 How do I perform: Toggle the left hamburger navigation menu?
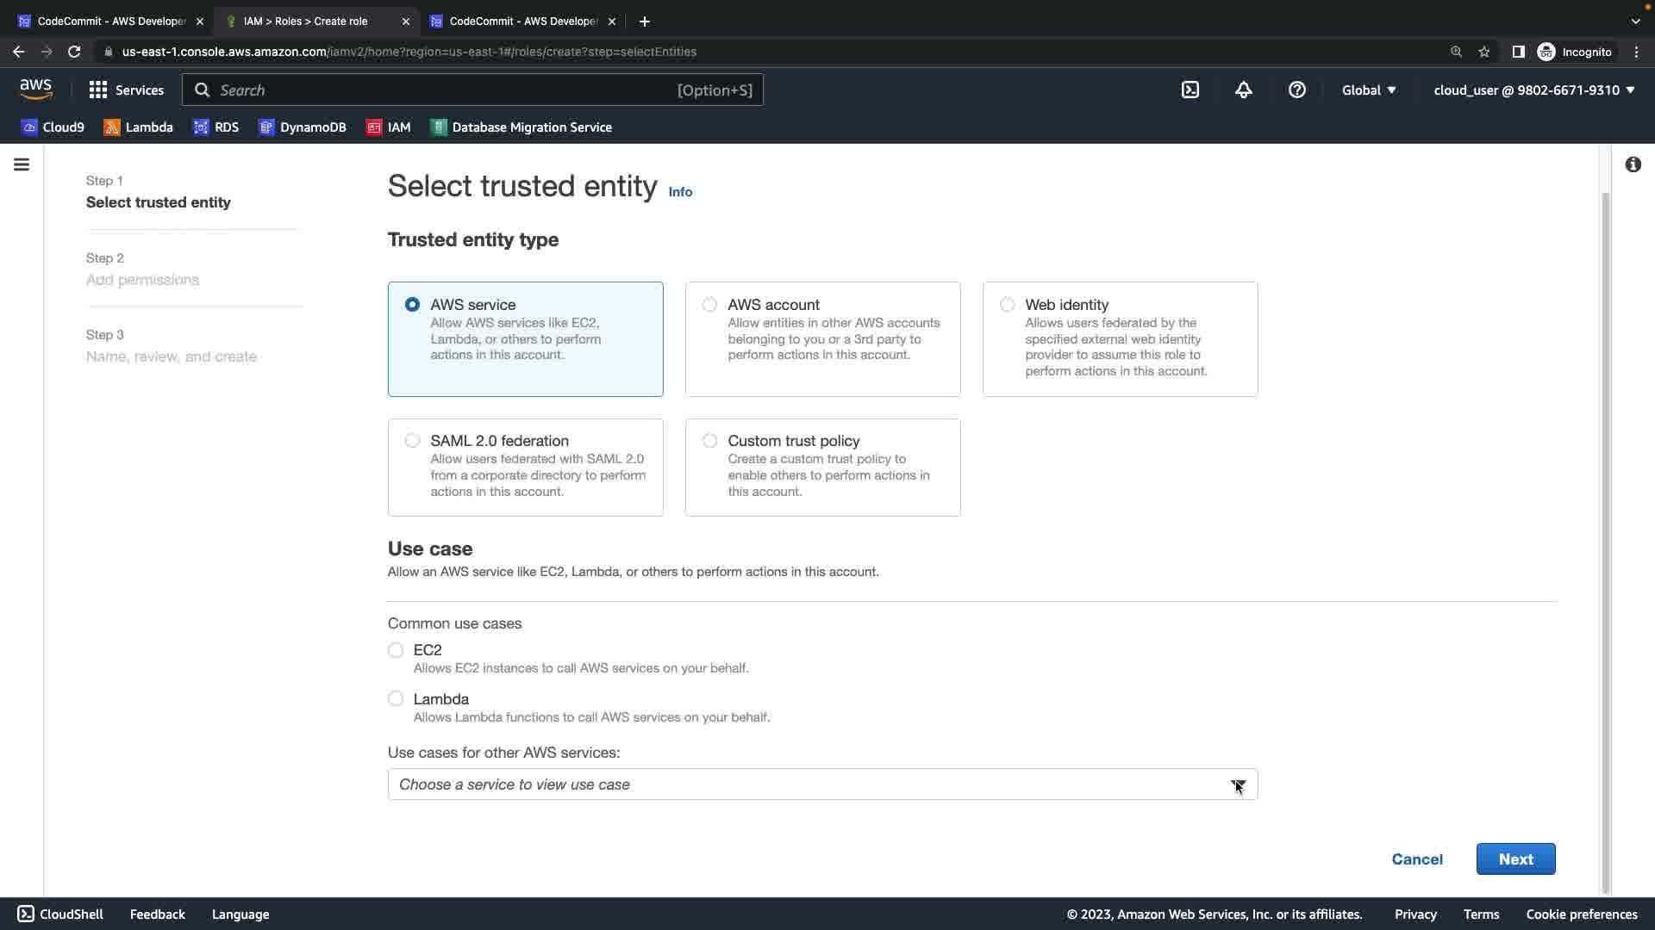pos(22,164)
